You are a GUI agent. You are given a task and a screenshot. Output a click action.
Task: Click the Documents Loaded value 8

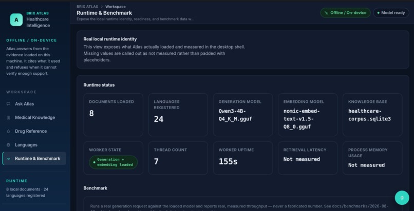pyautogui.click(x=91, y=113)
